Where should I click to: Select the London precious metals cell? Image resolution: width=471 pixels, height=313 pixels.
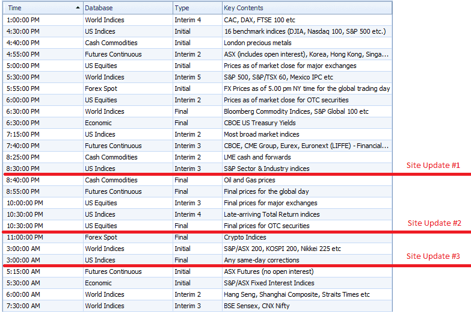click(x=257, y=43)
